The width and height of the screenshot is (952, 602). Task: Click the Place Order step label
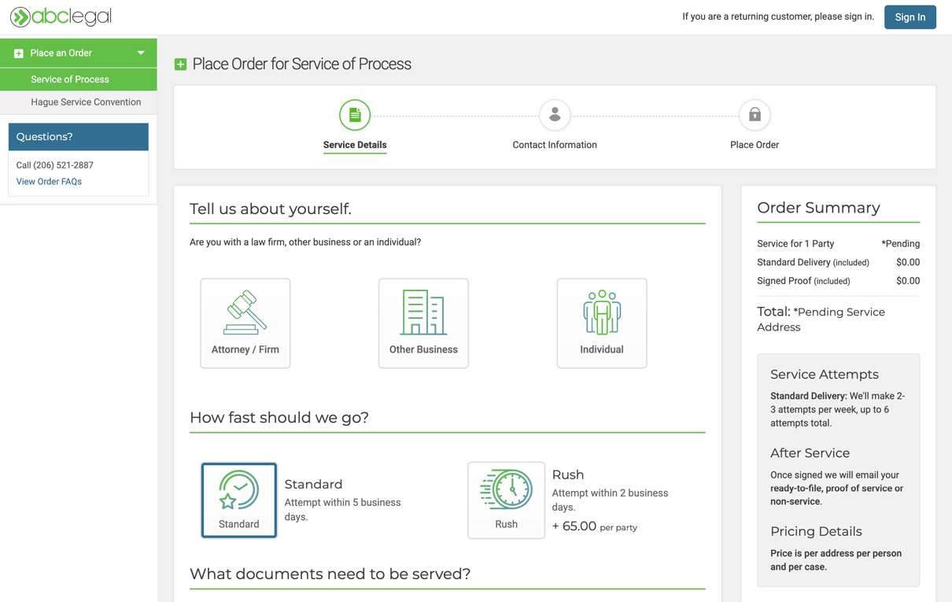tap(754, 145)
